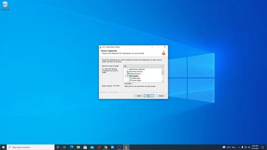Image resolution: width=267 pixels, height=150 pixels.
Task: Click the VLC cone in setup title bar
Action: 100,47
